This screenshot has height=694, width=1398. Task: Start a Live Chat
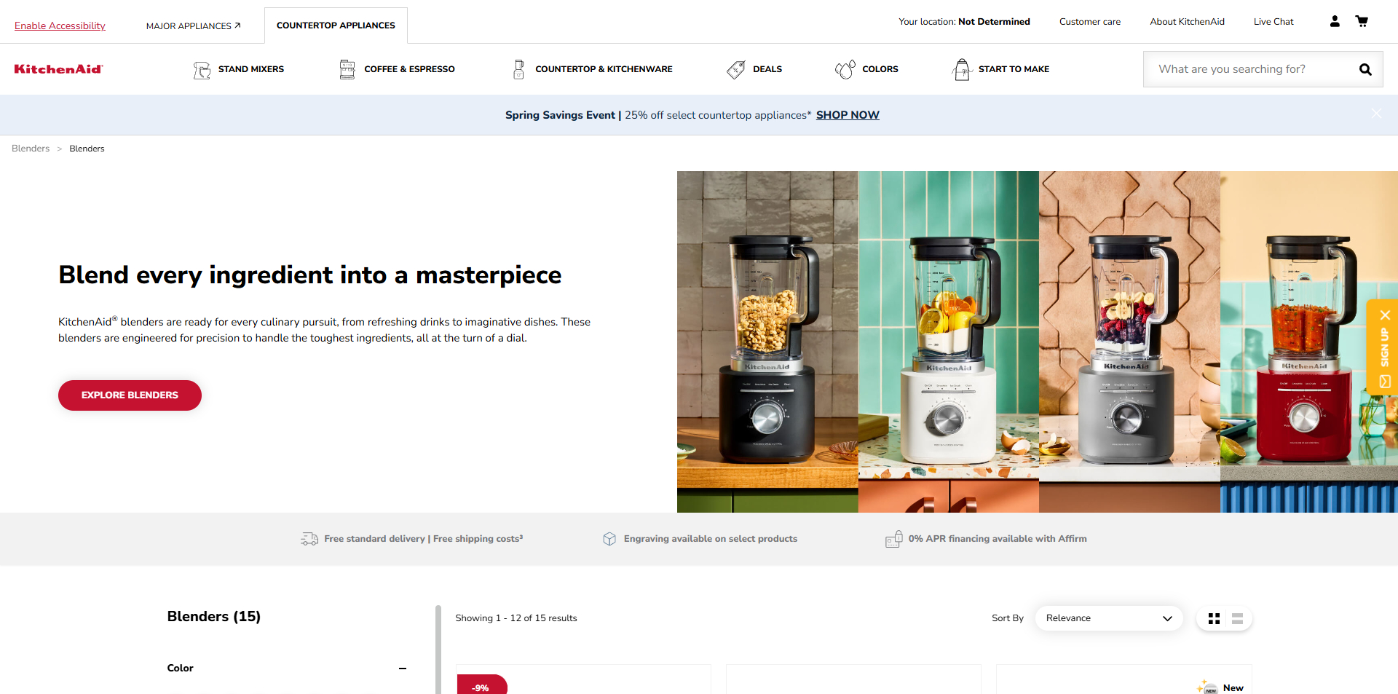pos(1273,22)
